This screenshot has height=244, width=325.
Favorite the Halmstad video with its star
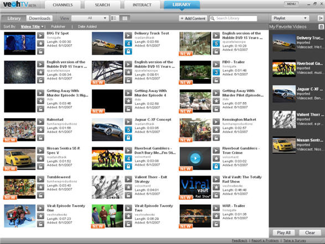[40, 130]
